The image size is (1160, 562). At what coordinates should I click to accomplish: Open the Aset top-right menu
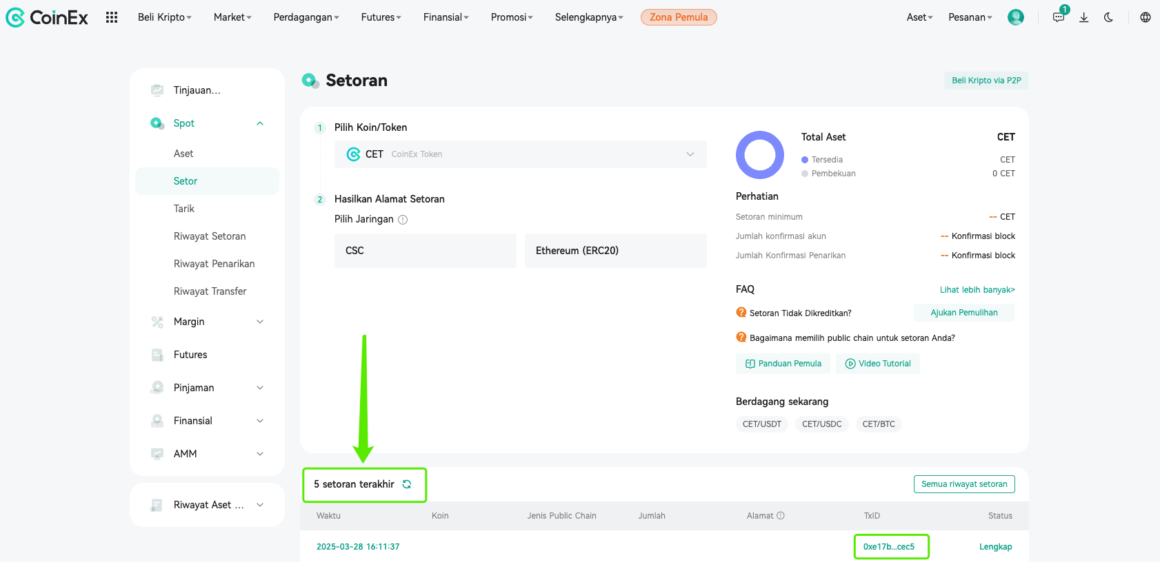pyautogui.click(x=919, y=17)
